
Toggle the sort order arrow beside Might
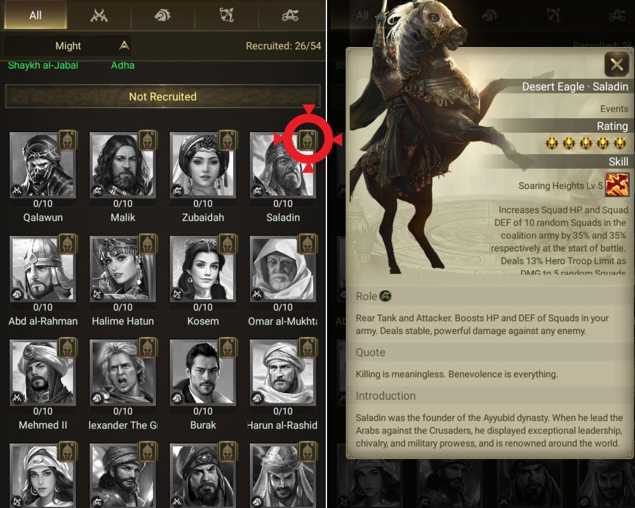point(124,45)
